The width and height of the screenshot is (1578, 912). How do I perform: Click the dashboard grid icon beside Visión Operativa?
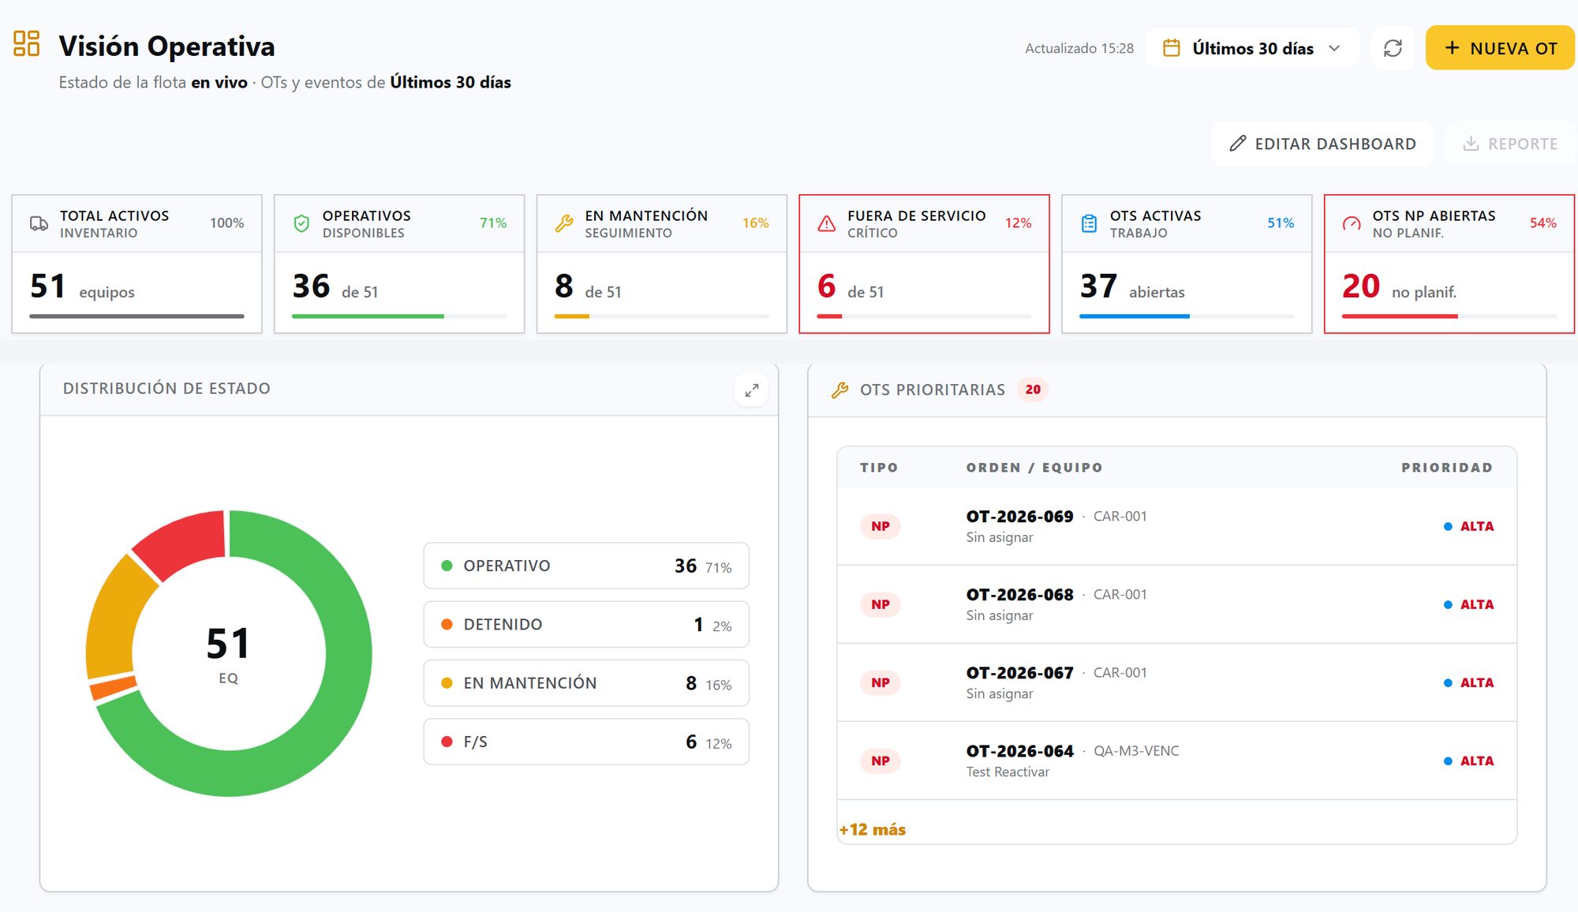[26, 43]
